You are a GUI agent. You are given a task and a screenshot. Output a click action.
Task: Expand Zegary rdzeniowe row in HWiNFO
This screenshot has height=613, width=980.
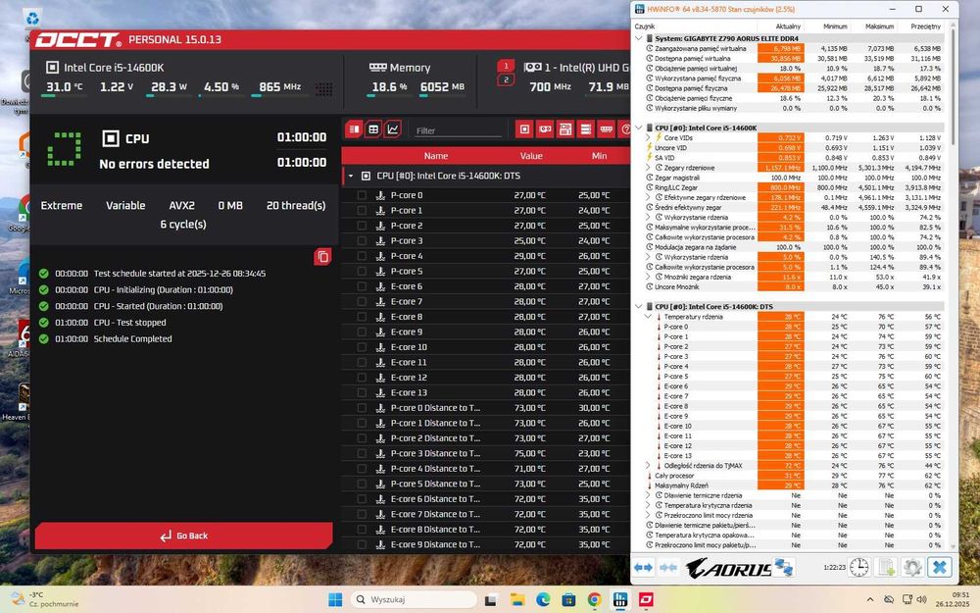pyautogui.click(x=648, y=168)
